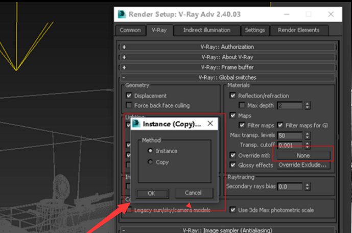Viewport: 352px width, 233px height.
Task: Click the Max transp. levels field
Action: 290,135
